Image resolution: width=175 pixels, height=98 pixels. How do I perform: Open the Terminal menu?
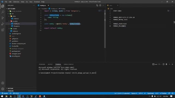[37, 2]
